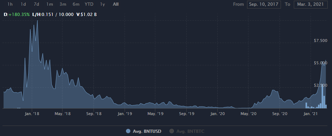Click the $2.500 price axis label
Viewport: 332px width, 136px height.
click(321, 85)
